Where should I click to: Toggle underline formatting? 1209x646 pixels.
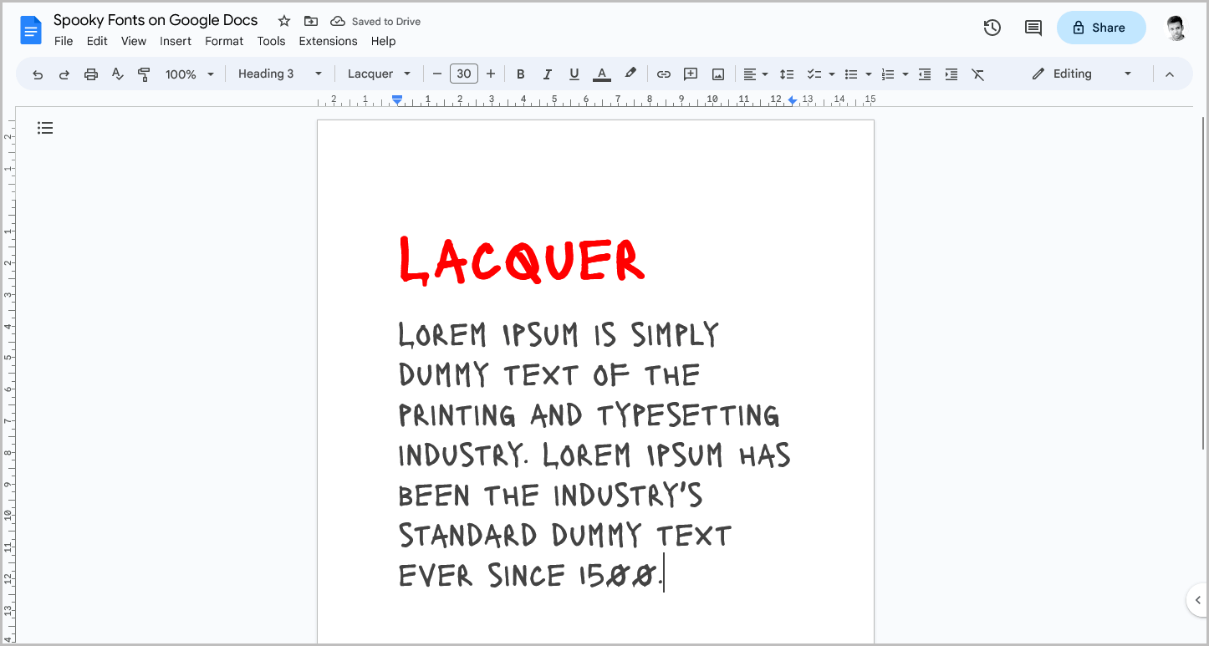point(574,74)
